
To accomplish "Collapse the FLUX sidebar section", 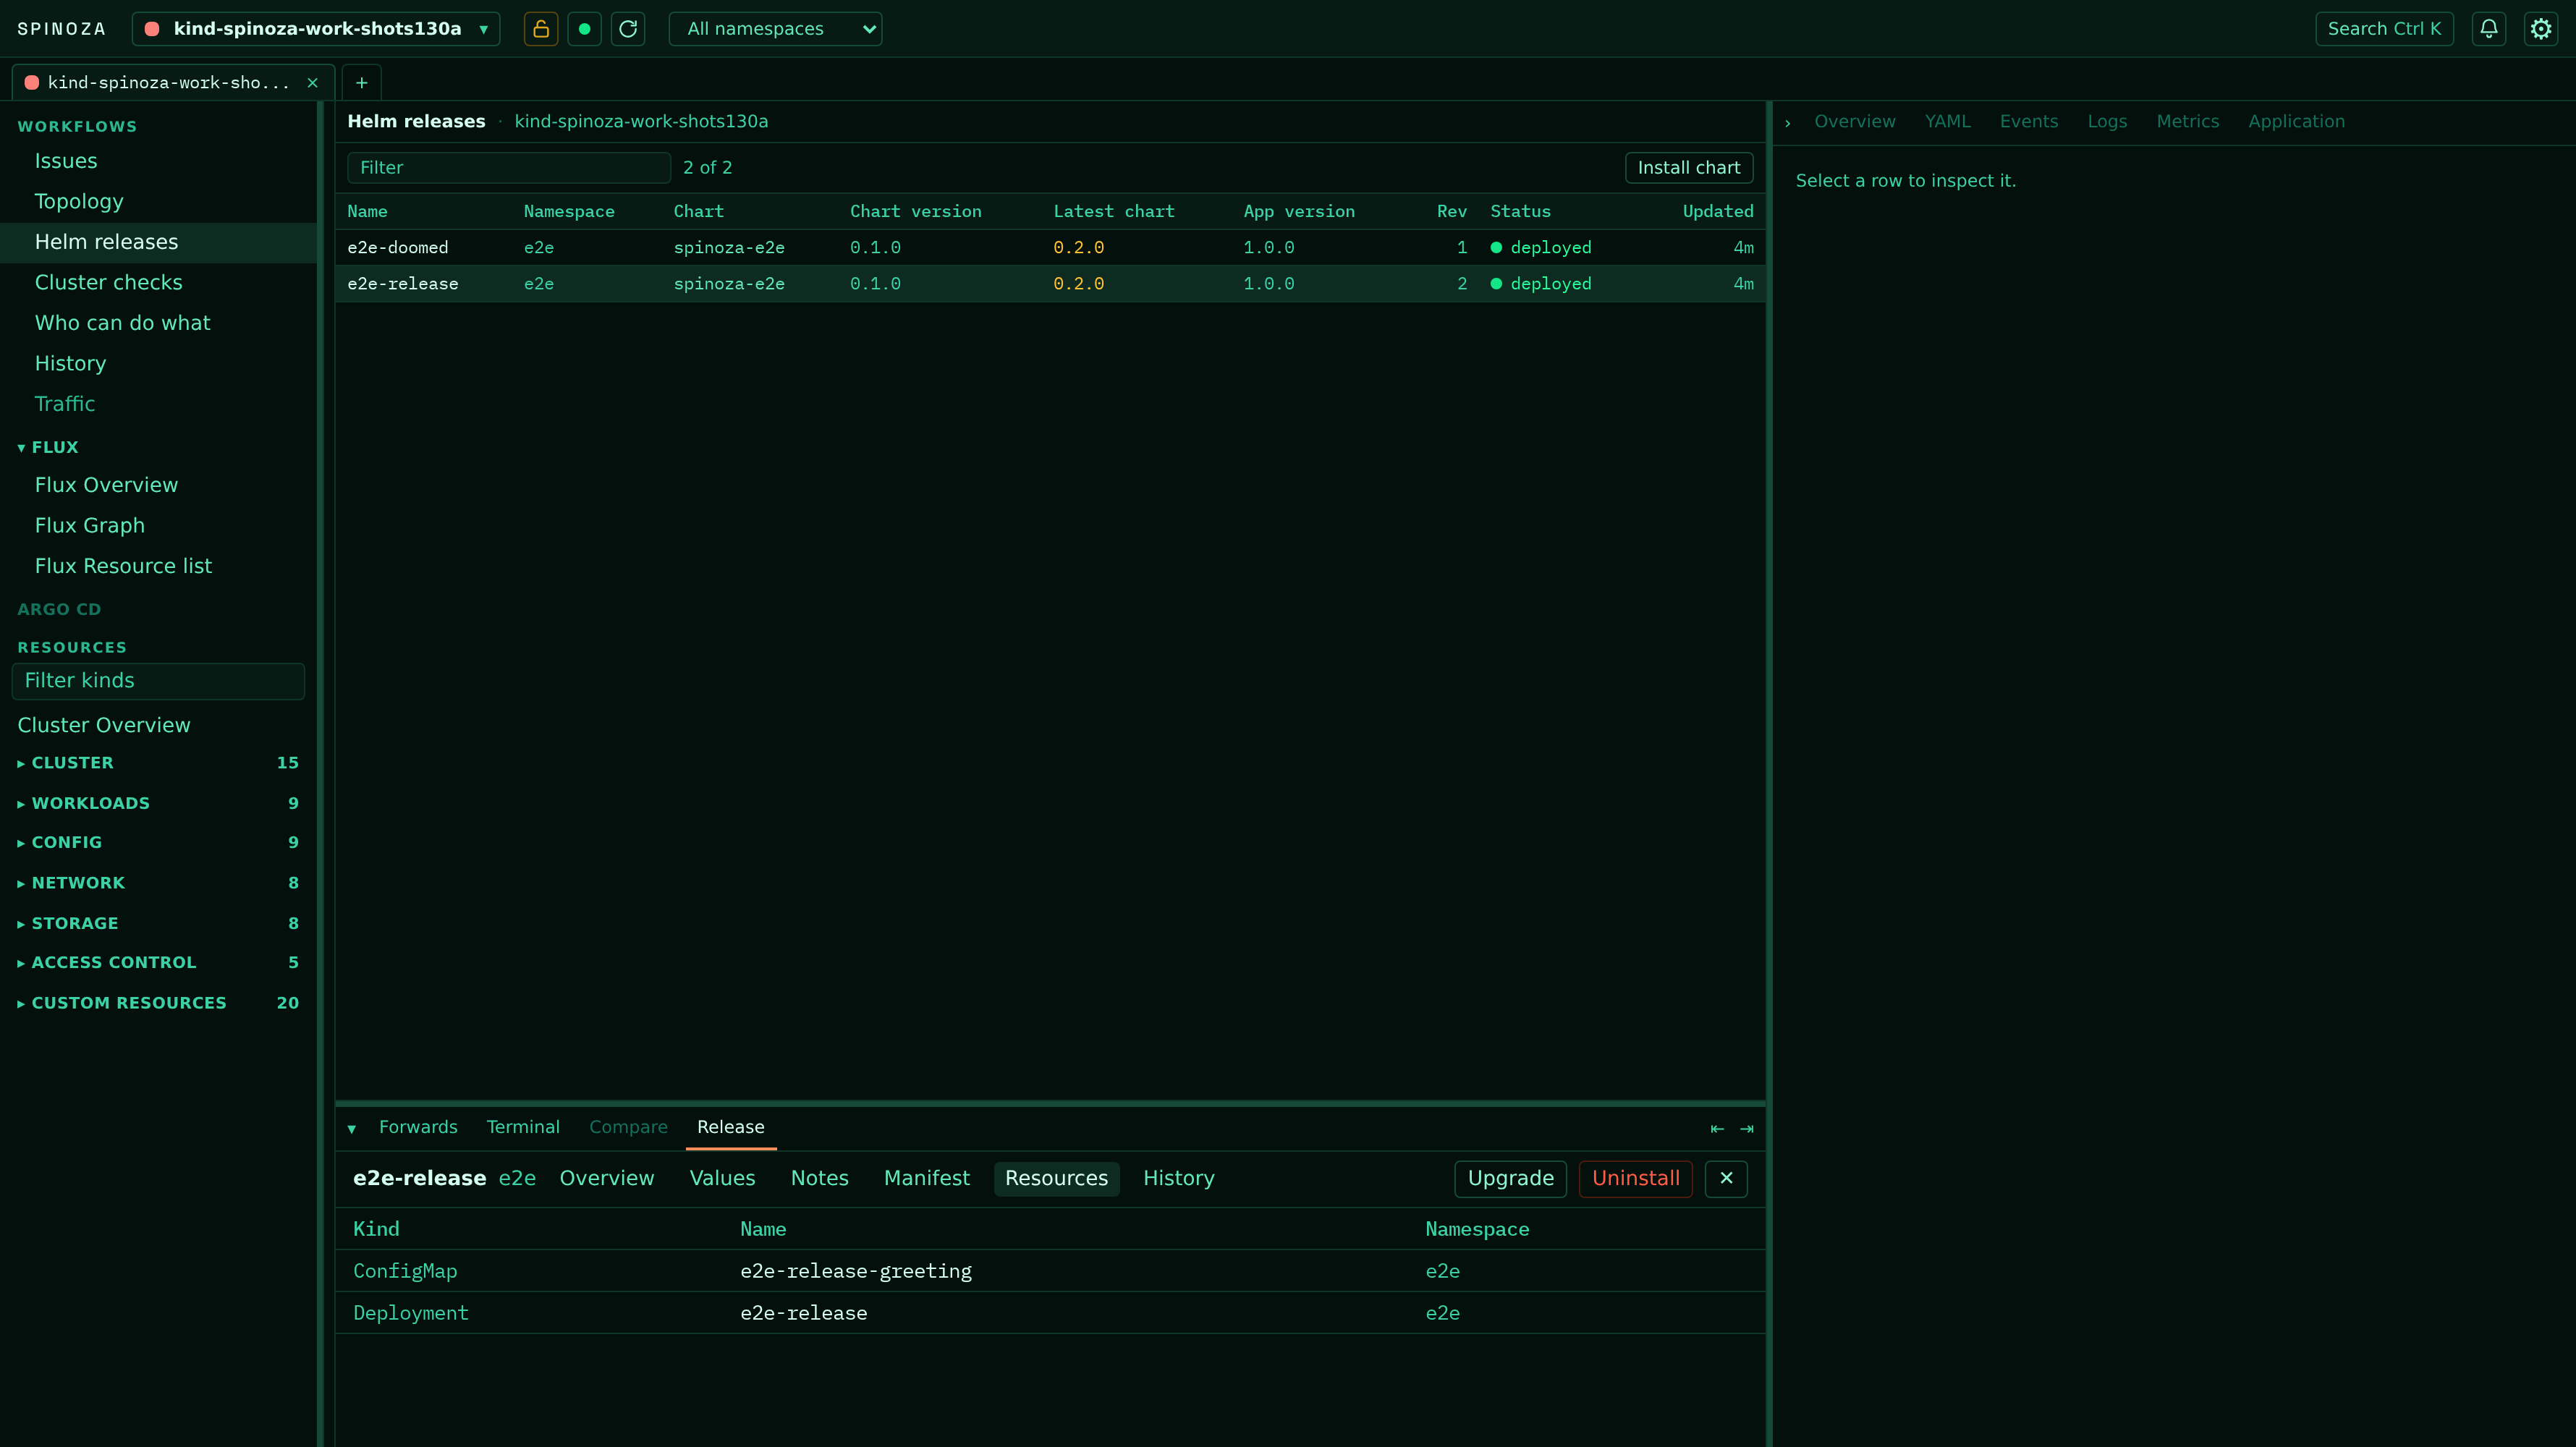I will tap(48, 447).
